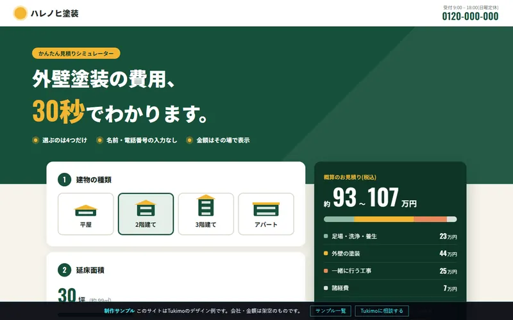Click the bullet icon beside 金額はその場で表示
The image size is (513, 320).
point(189,140)
